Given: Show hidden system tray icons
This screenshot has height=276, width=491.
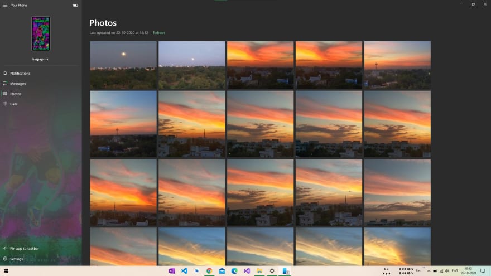Looking at the screenshot, I should tap(429, 271).
